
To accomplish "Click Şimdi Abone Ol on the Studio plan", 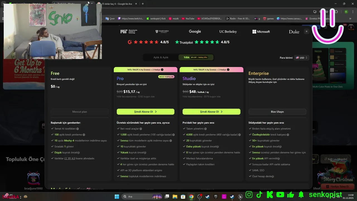I will (x=211, y=112).
